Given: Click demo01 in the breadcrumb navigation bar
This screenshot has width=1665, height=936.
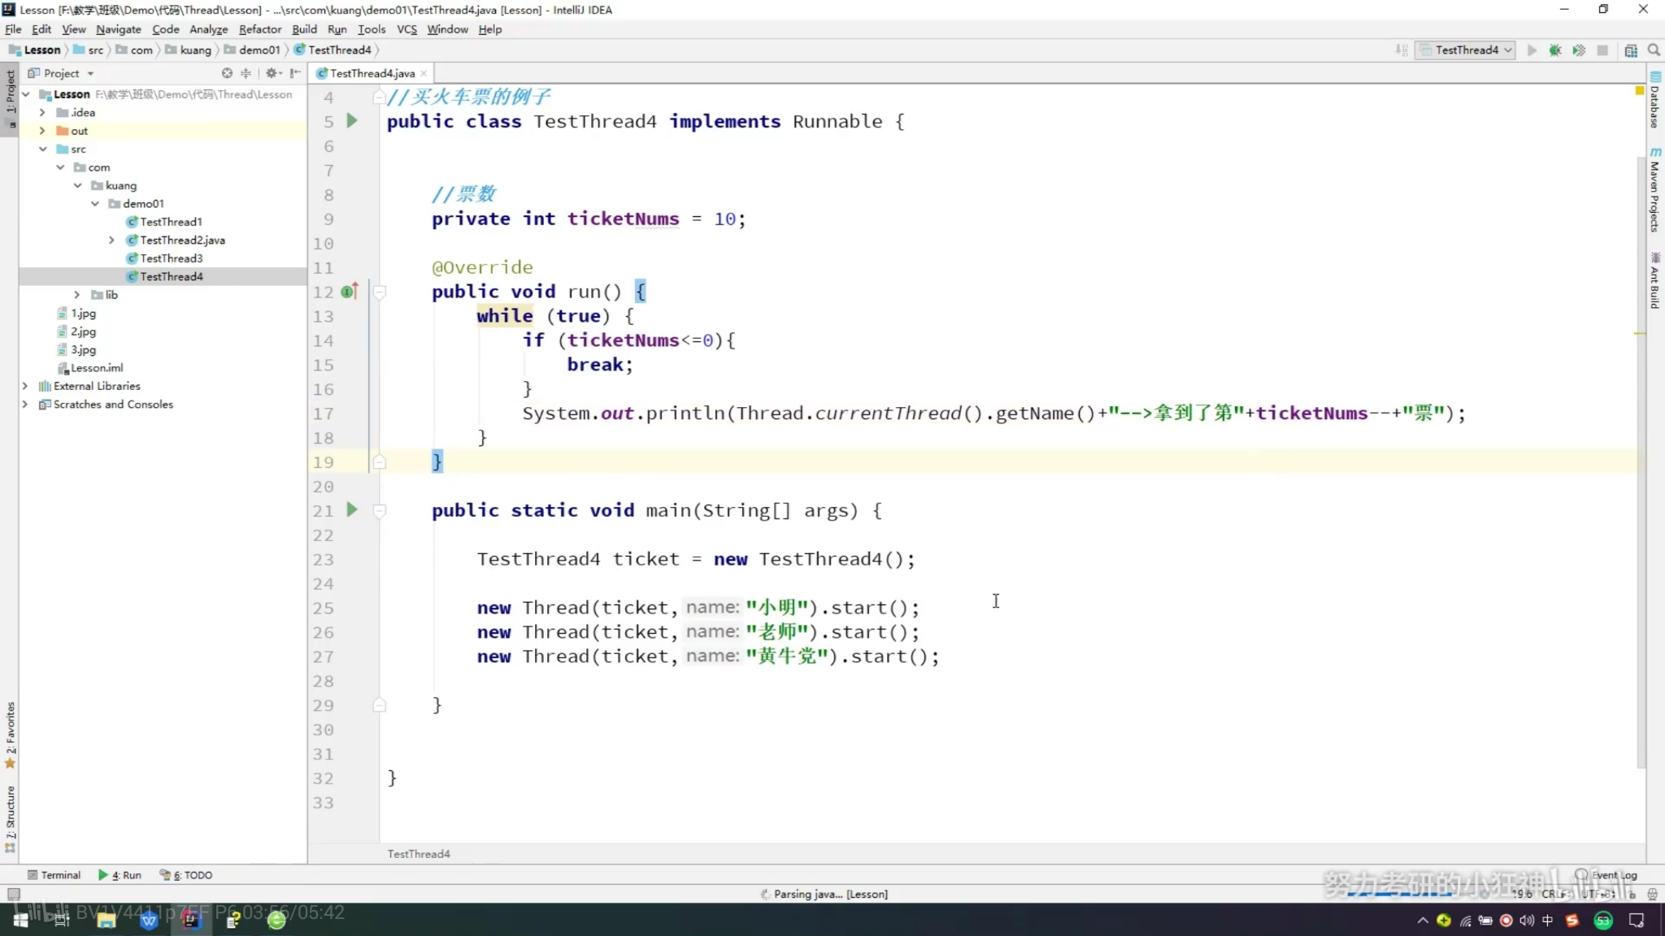Looking at the screenshot, I should coord(252,50).
